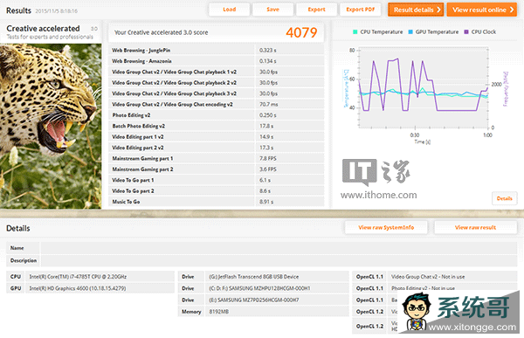The image size is (524, 338).
Task: Select Web Browsing - JunglePin row
Action: (x=217, y=50)
